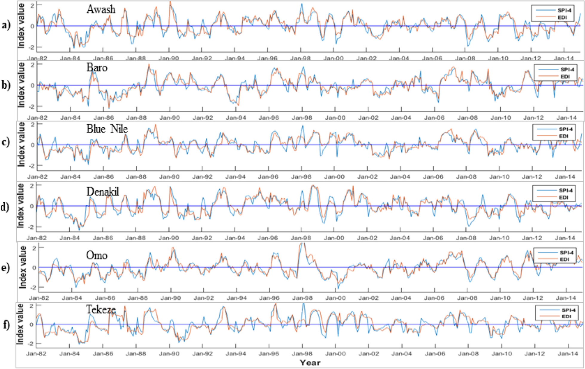Click 'Index value' label of Omo plot

tap(23, 267)
